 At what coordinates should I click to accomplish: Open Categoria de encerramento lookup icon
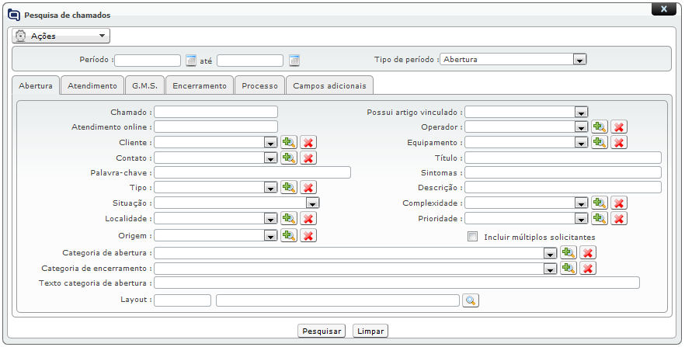pos(569,268)
